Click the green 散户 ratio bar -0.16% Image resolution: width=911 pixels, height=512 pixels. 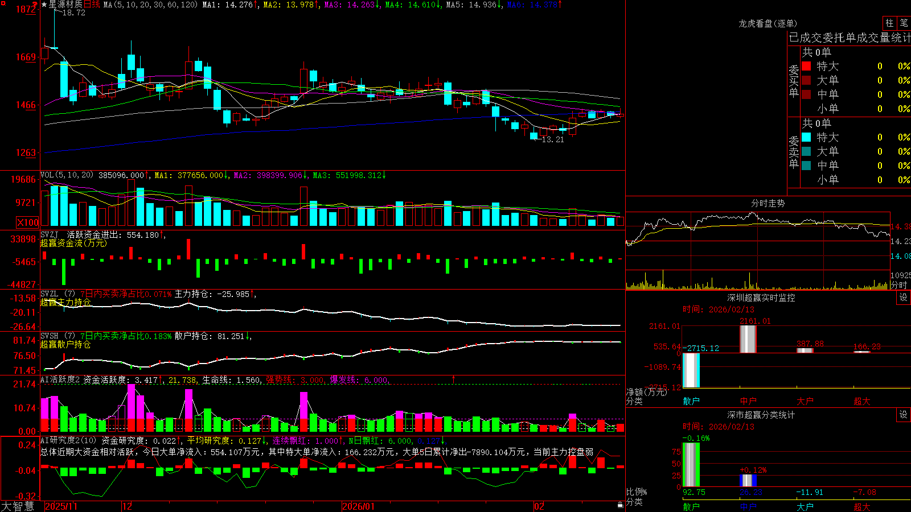[691, 465]
